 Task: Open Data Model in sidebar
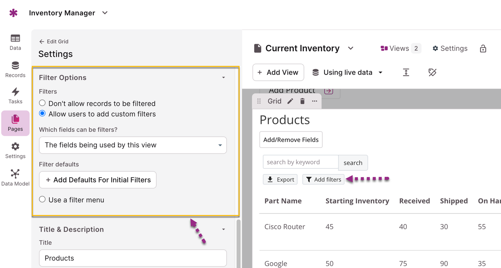(15, 177)
